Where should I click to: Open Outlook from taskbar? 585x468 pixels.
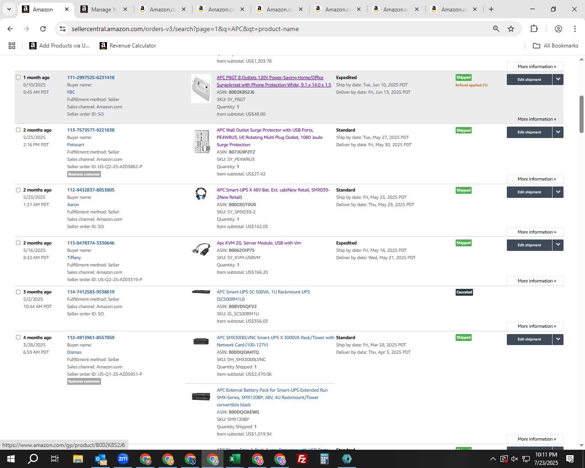(101, 459)
